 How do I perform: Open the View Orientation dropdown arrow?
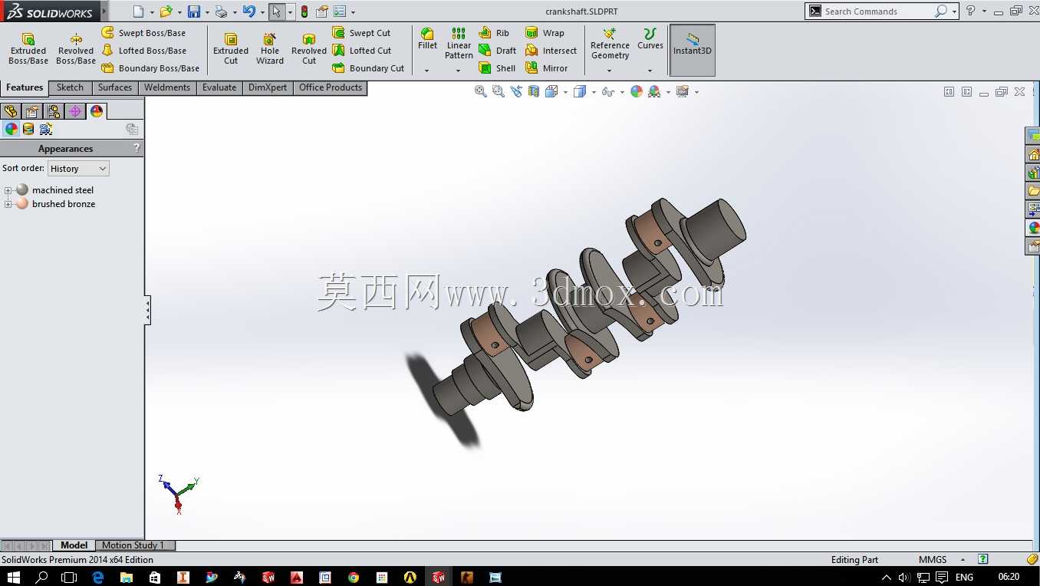565,92
